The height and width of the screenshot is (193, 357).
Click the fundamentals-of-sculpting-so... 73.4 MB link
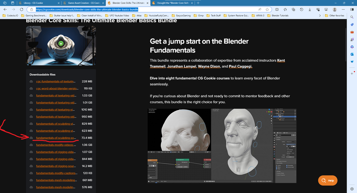pyautogui.click(x=56, y=138)
